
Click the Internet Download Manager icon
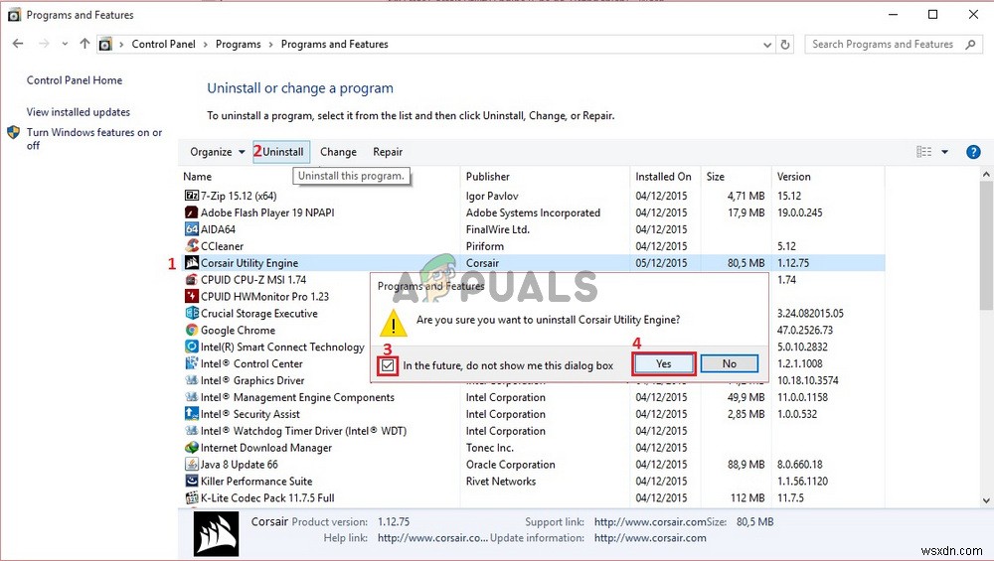[x=192, y=448]
